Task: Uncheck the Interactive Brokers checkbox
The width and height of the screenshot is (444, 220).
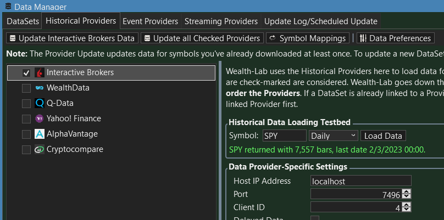Action: pos(26,73)
